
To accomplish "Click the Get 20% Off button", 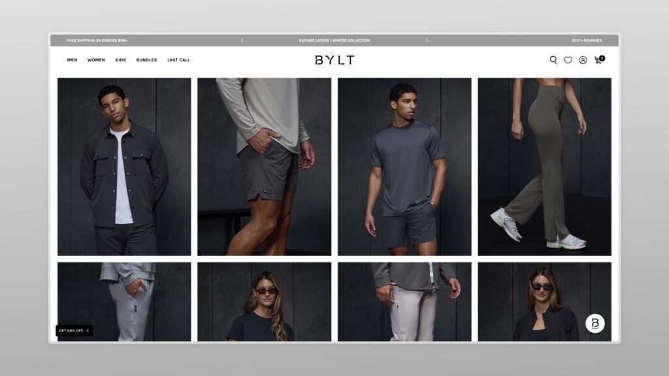I will click(71, 331).
